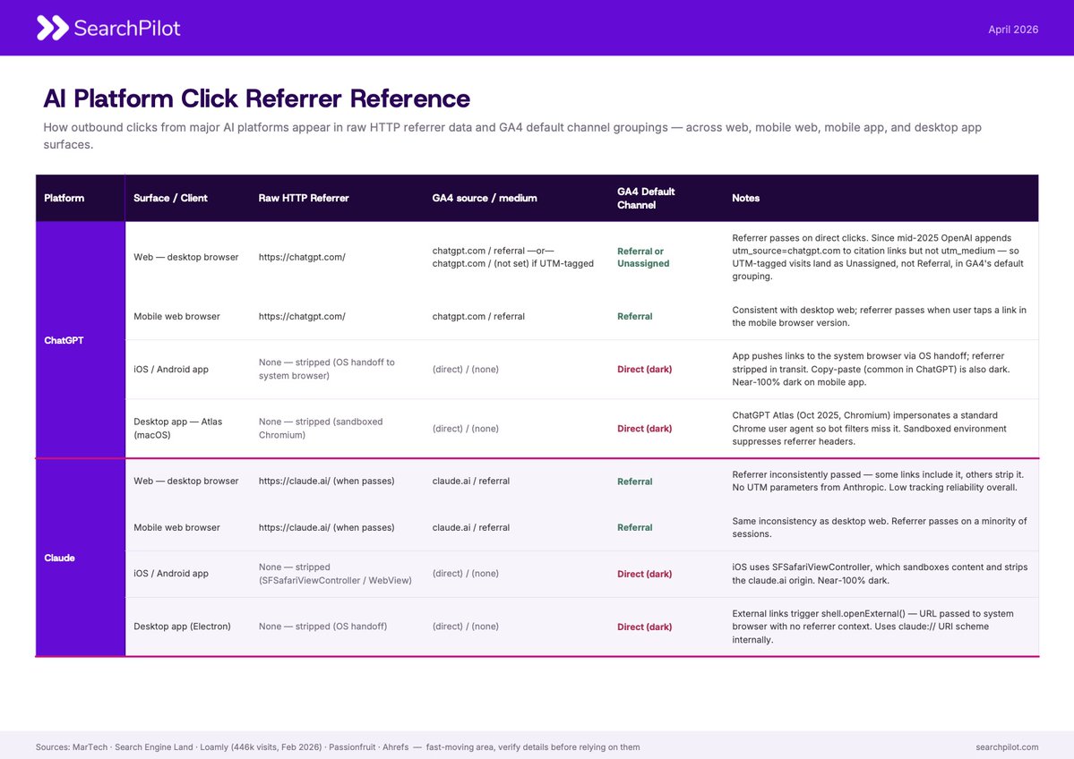Click https://chatgpt.com/ in the desktop browser row
1074x759 pixels.
(x=302, y=258)
